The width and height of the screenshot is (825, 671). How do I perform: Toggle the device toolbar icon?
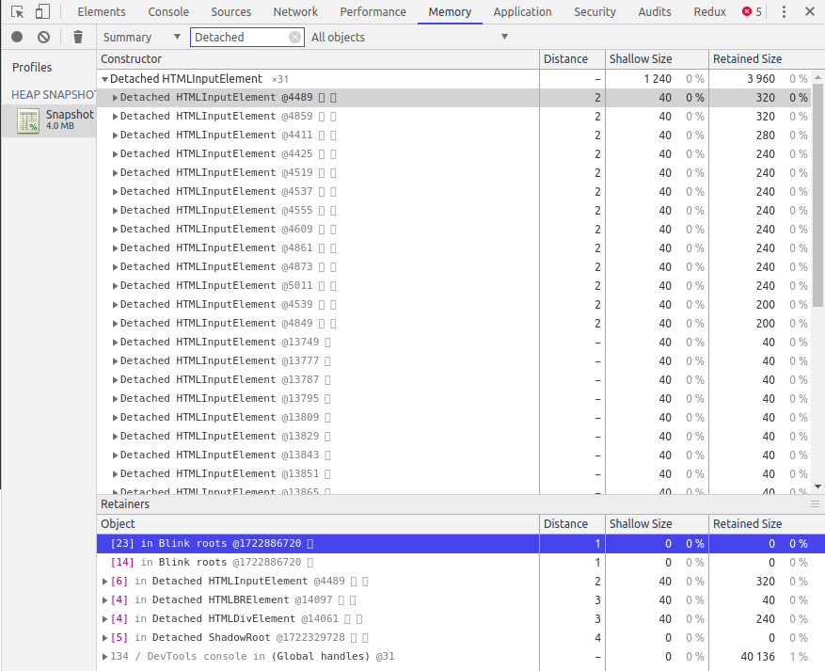42,11
